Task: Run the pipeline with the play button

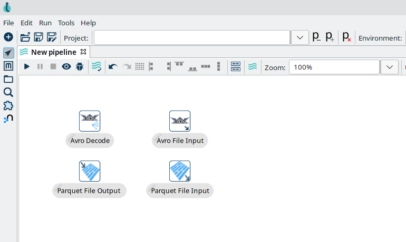Action: coord(26,67)
